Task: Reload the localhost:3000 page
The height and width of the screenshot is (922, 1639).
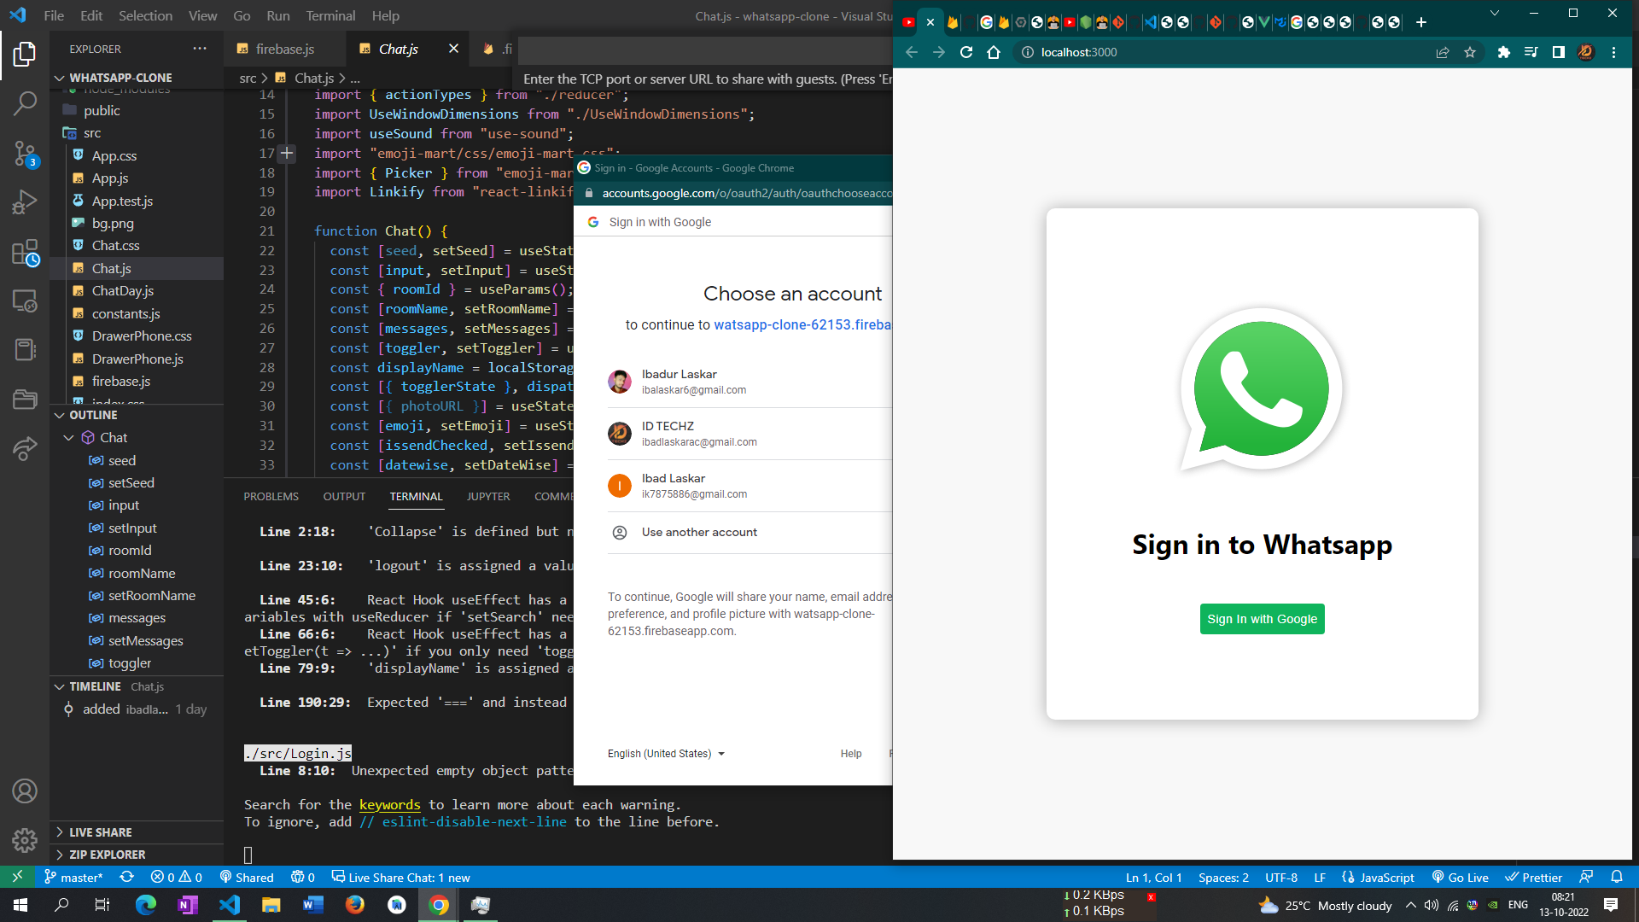Action: [x=965, y=52]
